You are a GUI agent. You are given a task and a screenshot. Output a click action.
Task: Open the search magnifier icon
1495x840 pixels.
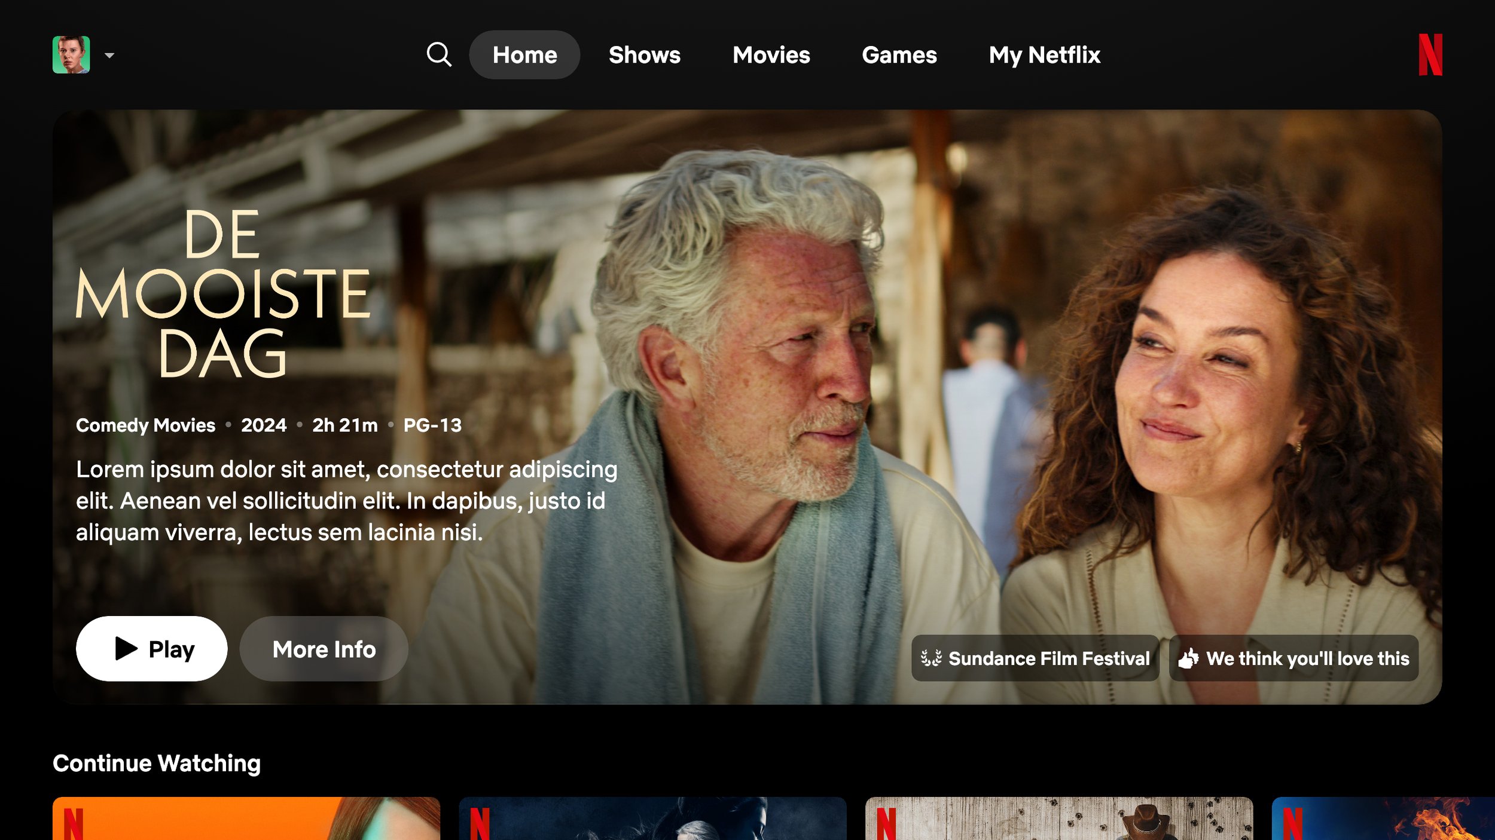(x=438, y=54)
